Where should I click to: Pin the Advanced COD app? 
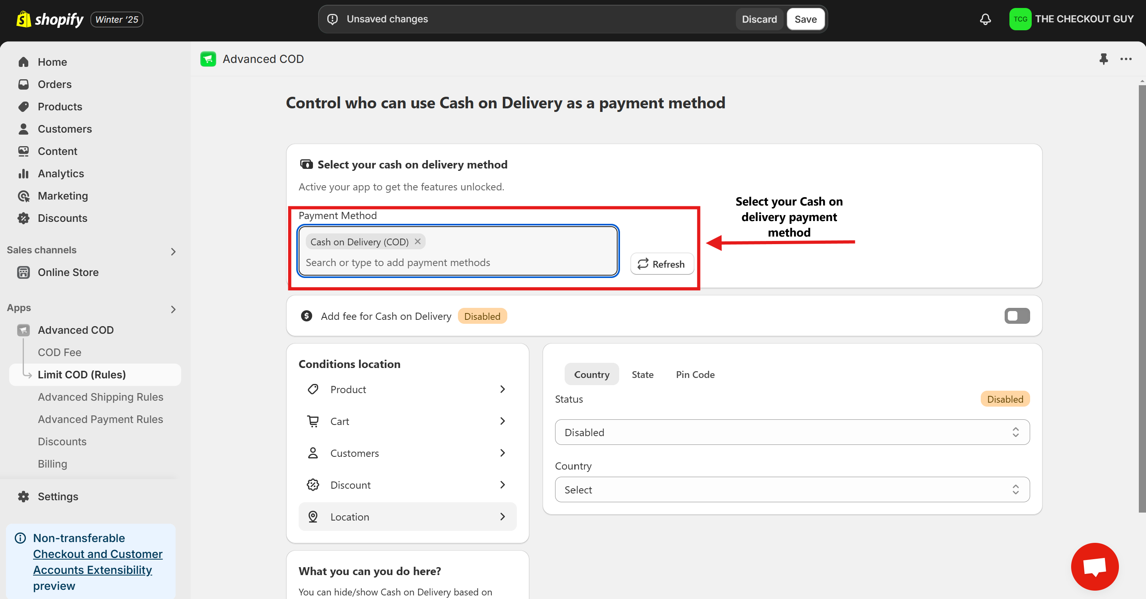pos(1103,59)
